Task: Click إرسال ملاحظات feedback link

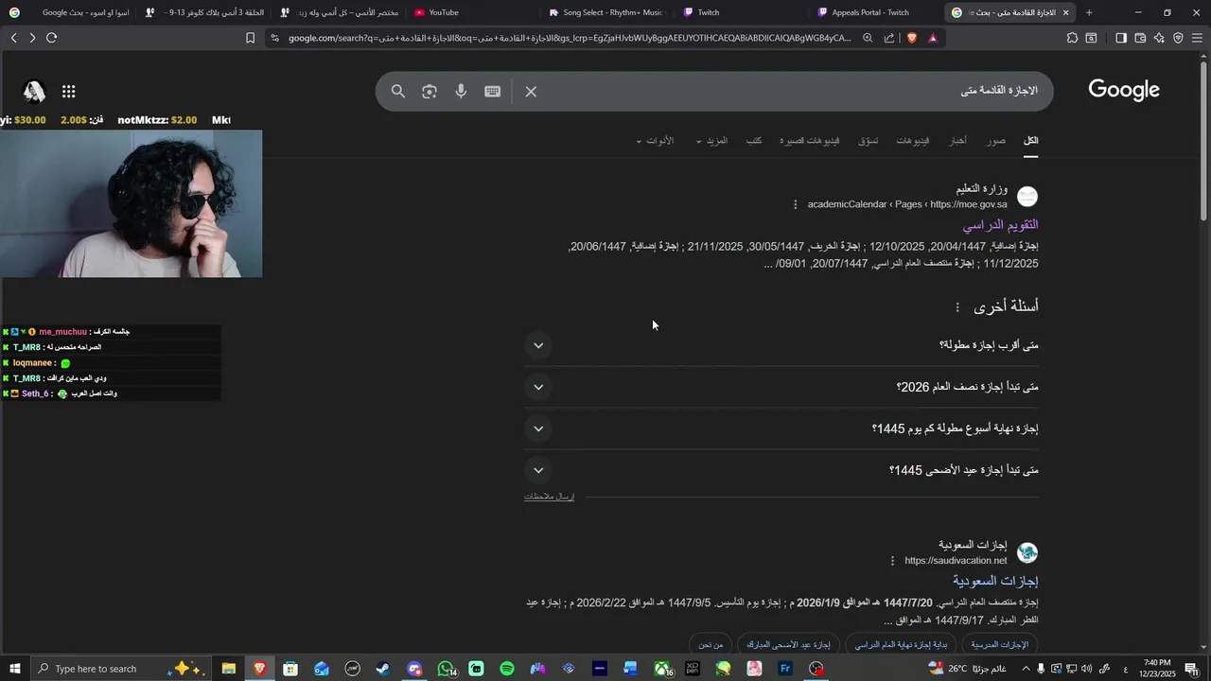Action: pyautogui.click(x=549, y=497)
